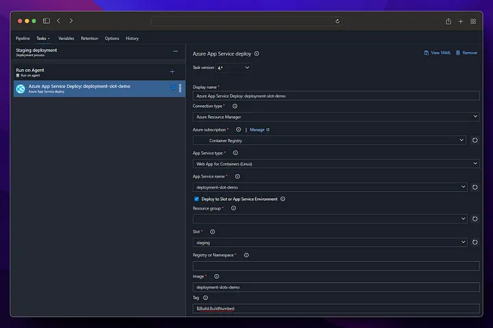Show Resource group info tooltip

click(x=233, y=208)
